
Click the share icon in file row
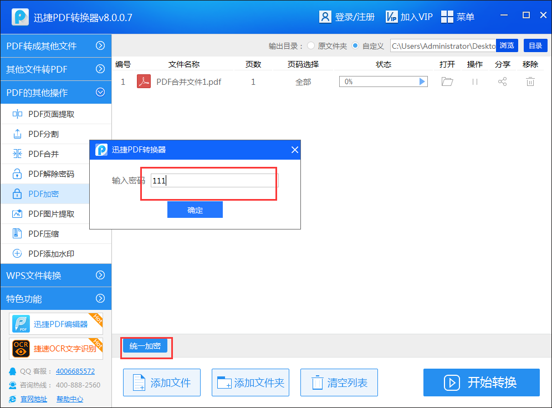(x=502, y=81)
